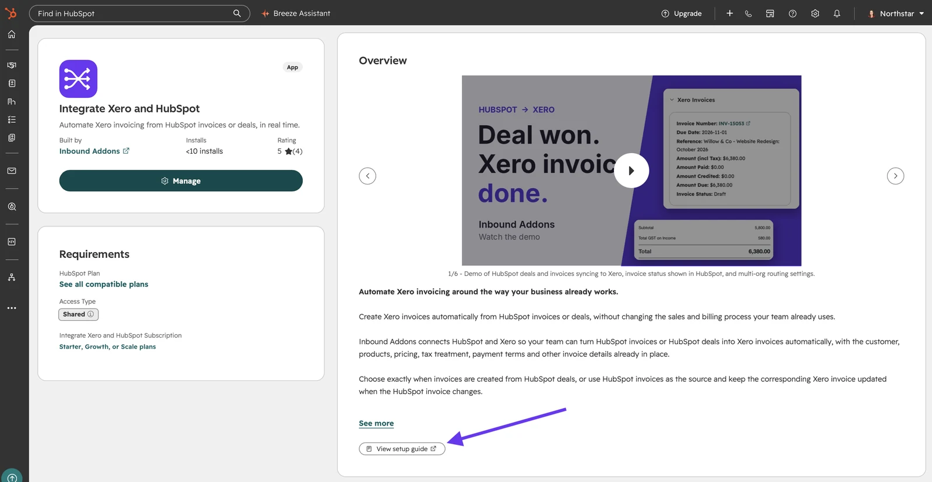
Task: Click the Shared access type info icon
Action: click(x=90, y=314)
